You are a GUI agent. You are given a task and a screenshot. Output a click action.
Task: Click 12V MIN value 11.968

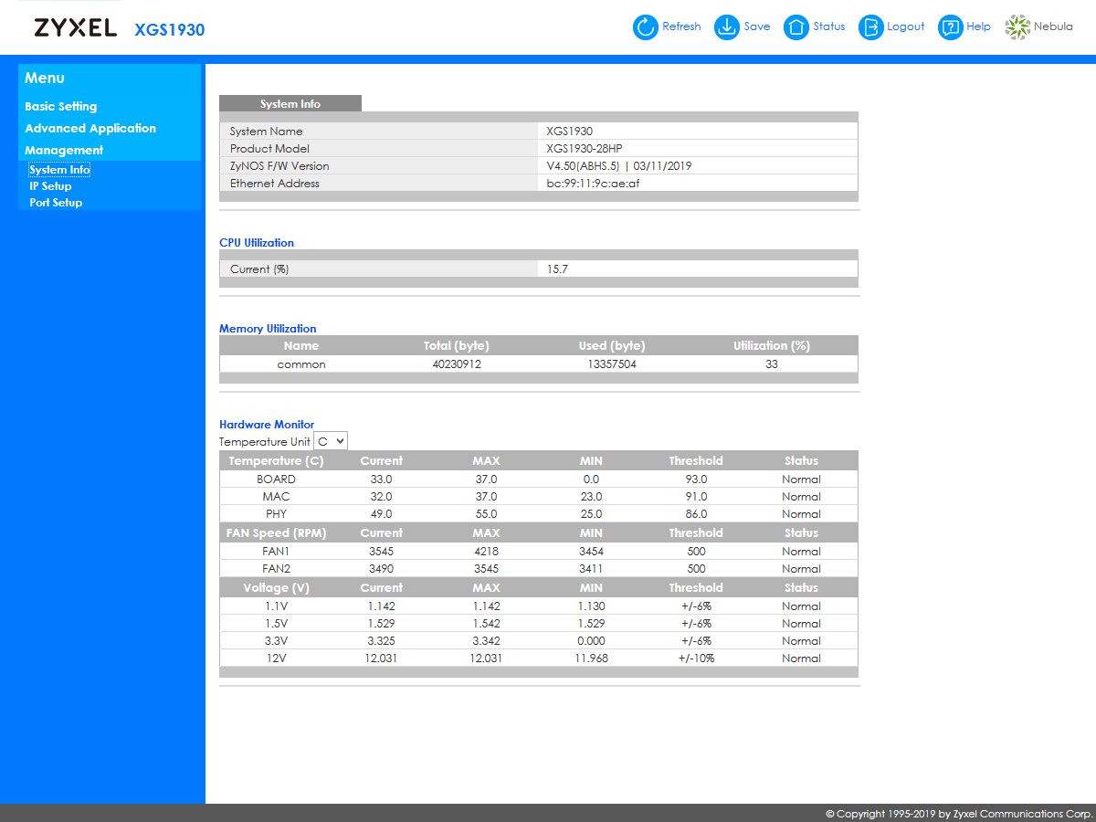[591, 659]
